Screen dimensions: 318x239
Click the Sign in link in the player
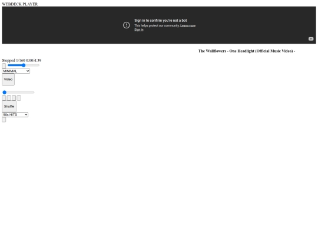(139, 30)
